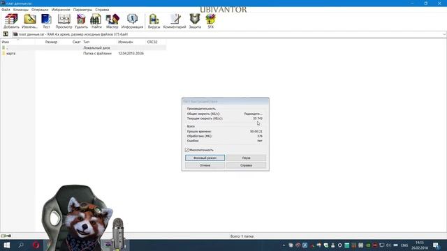Image resolution: width=447 pixels, height=251 pixels.
Task: Click the elapsed time value "00:00:21"
Action: [x=256, y=132]
